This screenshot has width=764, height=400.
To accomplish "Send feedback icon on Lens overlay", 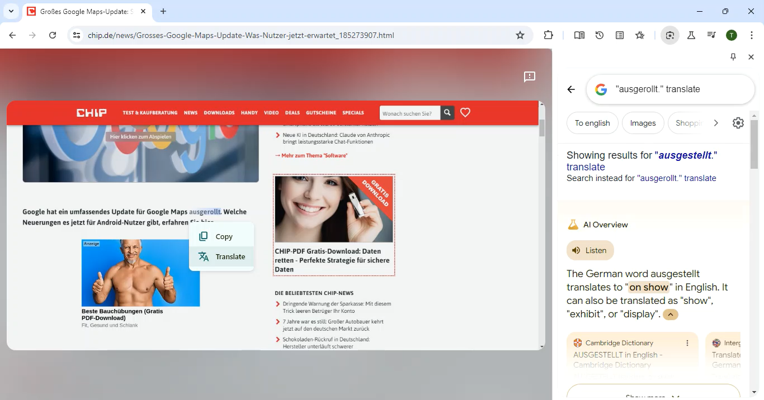I will [529, 77].
